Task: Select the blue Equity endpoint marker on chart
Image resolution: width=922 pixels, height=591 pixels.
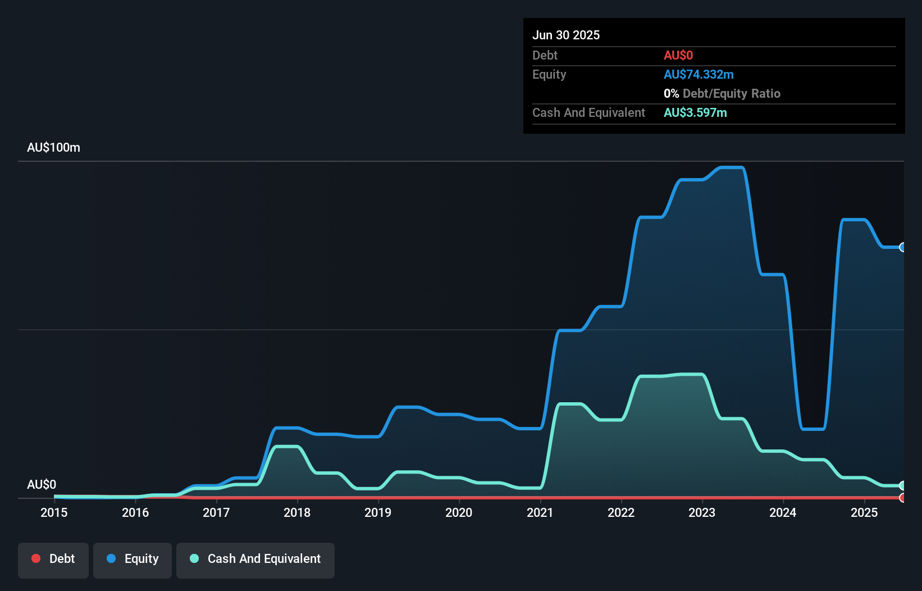Action: coord(903,247)
